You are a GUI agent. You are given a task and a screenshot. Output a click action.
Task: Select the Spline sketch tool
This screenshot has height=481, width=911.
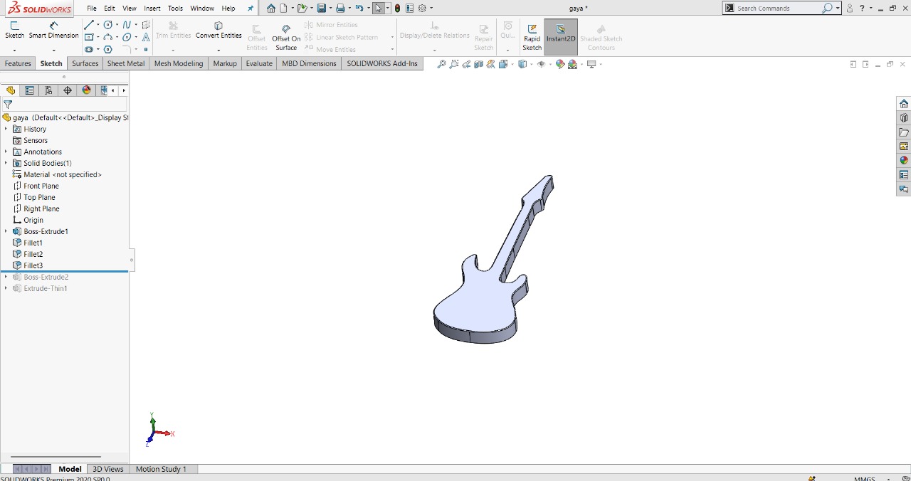click(x=127, y=25)
